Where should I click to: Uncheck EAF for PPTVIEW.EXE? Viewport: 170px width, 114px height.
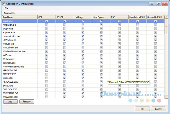coord(119,74)
